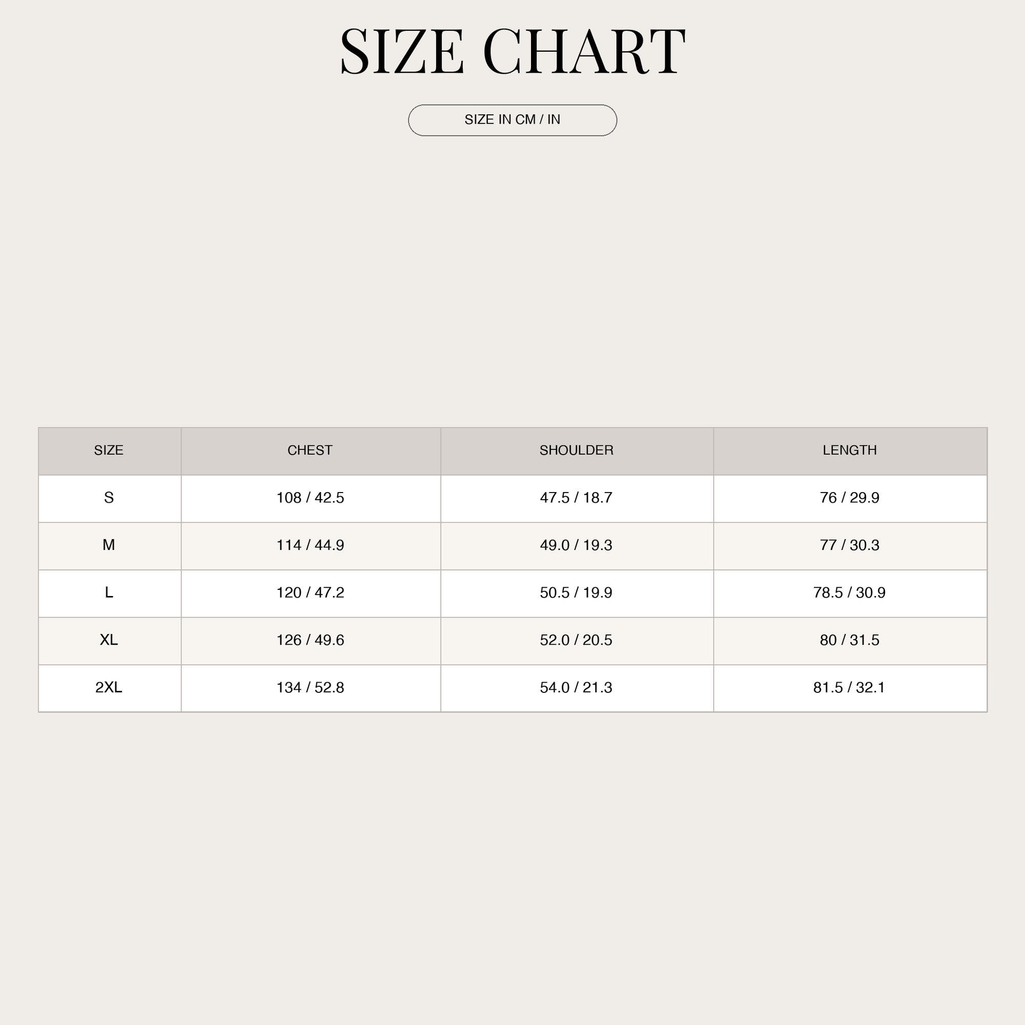This screenshot has width=1025, height=1025.
Task: Select shoulder value 50.5 / 19.9
Action: [576, 592]
